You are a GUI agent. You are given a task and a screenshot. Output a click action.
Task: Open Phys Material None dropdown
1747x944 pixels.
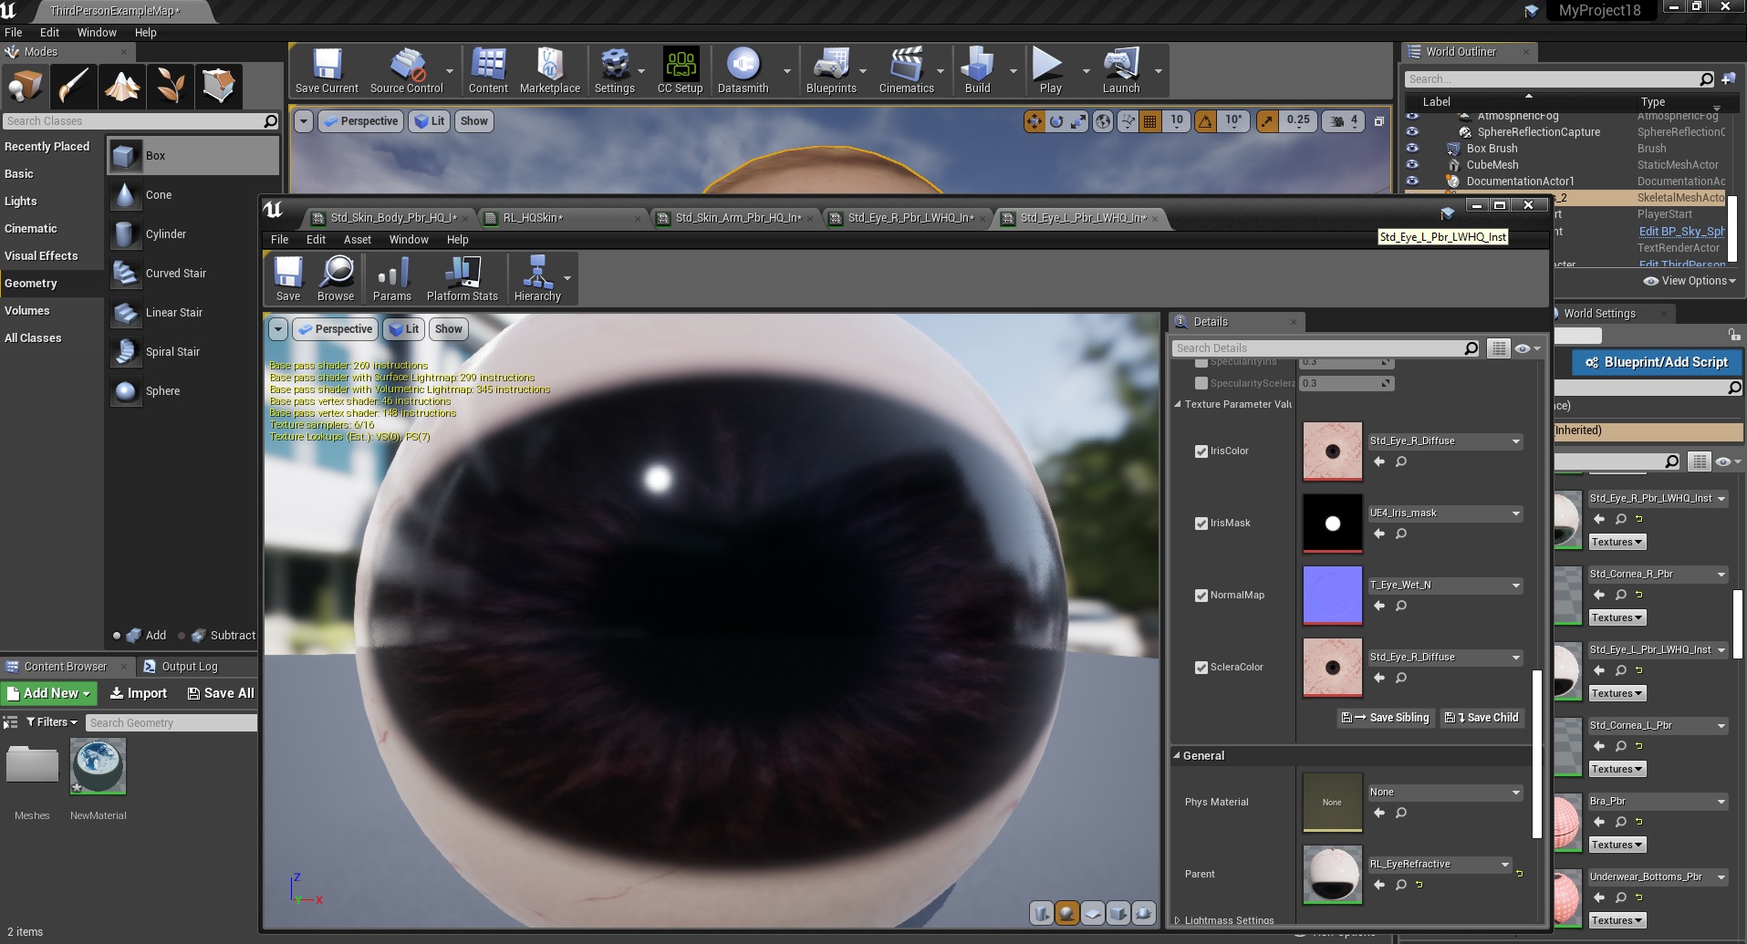1445,793
